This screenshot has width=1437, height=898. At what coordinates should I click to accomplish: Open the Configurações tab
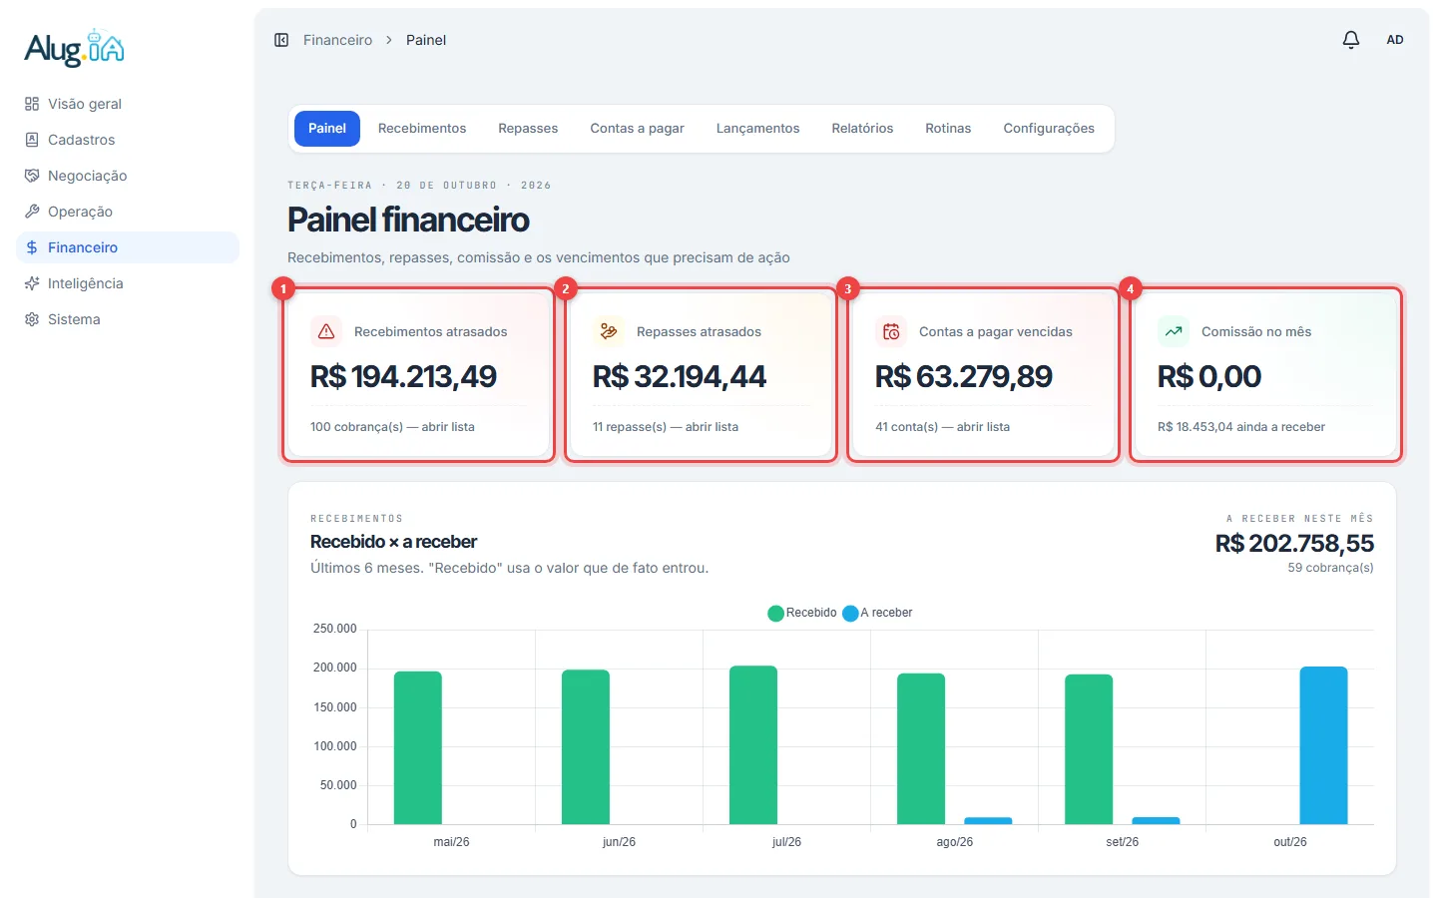pyautogui.click(x=1049, y=129)
